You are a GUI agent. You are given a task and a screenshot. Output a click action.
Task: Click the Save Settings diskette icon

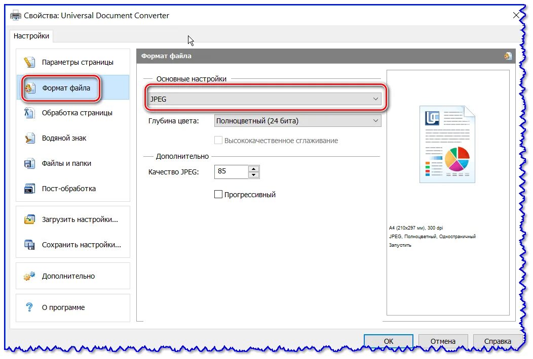coord(29,245)
